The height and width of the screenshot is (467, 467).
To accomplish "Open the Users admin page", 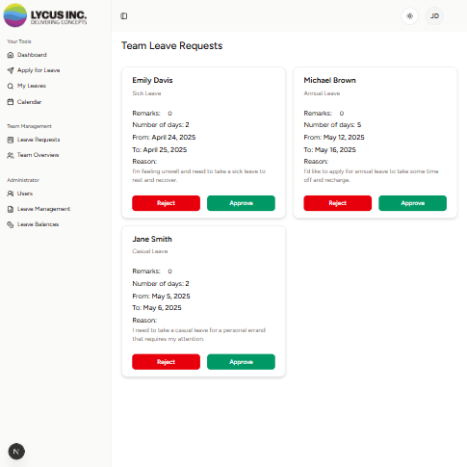I will click(x=25, y=194).
